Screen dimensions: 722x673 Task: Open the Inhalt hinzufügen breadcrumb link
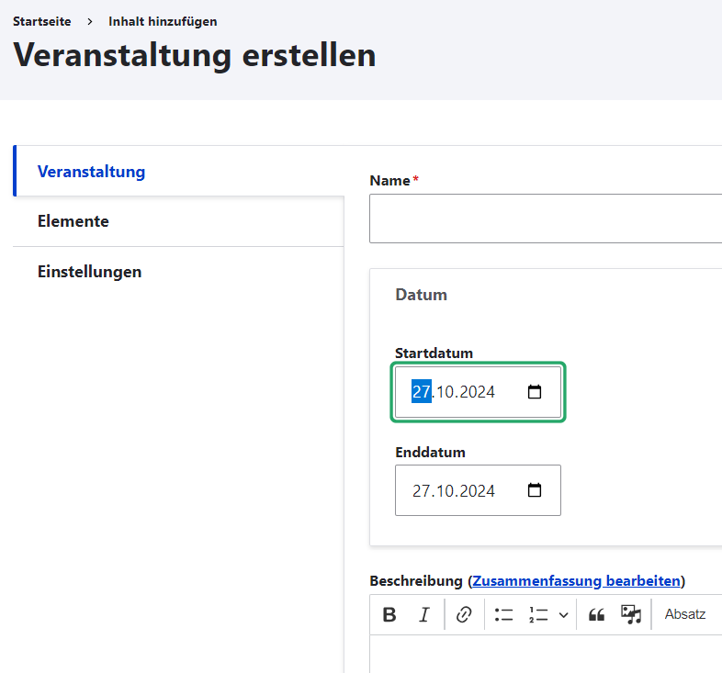pyautogui.click(x=163, y=21)
